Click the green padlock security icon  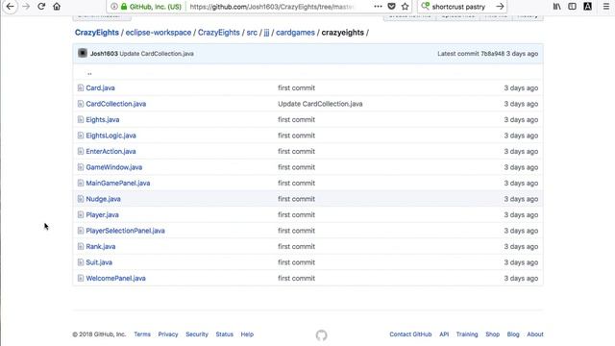pyautogui.click(x=124, y=7)
